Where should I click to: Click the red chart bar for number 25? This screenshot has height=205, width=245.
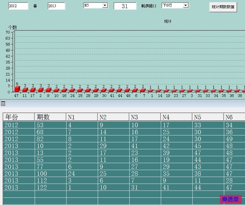point(80,90)
